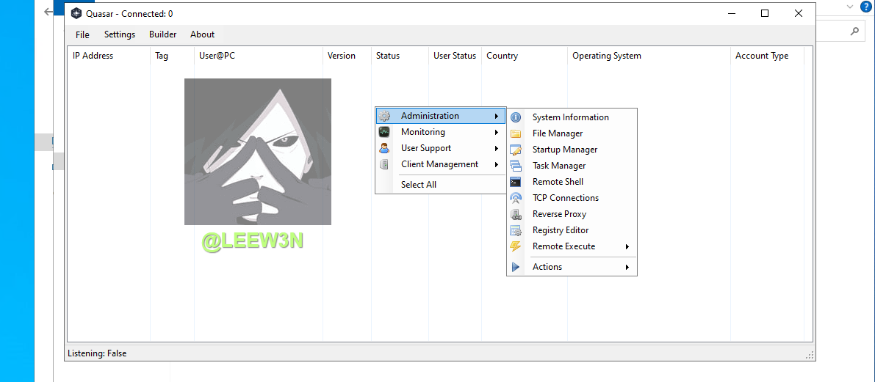Screen dimensions: 875x382
Task: Click the Registry Editor icon
Action: coord(516,230)
